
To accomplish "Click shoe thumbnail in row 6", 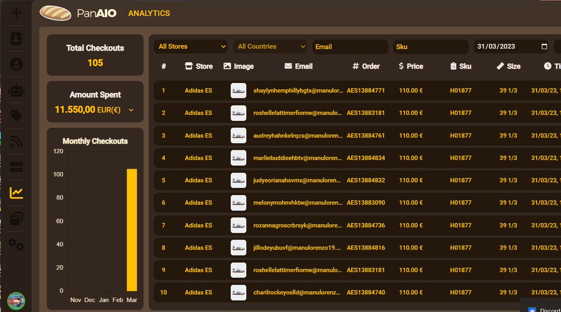I will click(x=238, y=202).
